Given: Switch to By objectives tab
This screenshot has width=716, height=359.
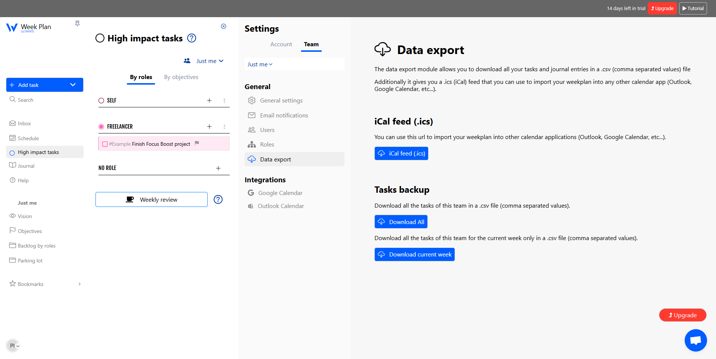Looking at the screenshot, I should (x=181, y=77).
